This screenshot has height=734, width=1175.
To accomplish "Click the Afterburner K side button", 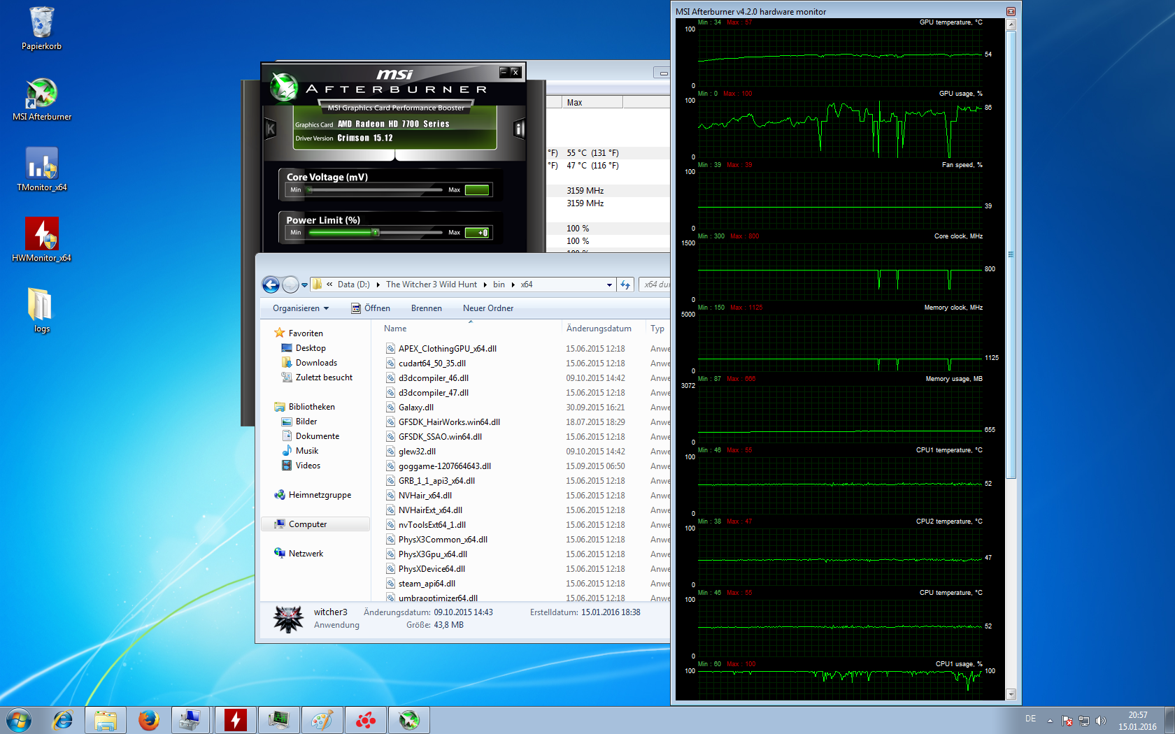I will coord(271,129).
